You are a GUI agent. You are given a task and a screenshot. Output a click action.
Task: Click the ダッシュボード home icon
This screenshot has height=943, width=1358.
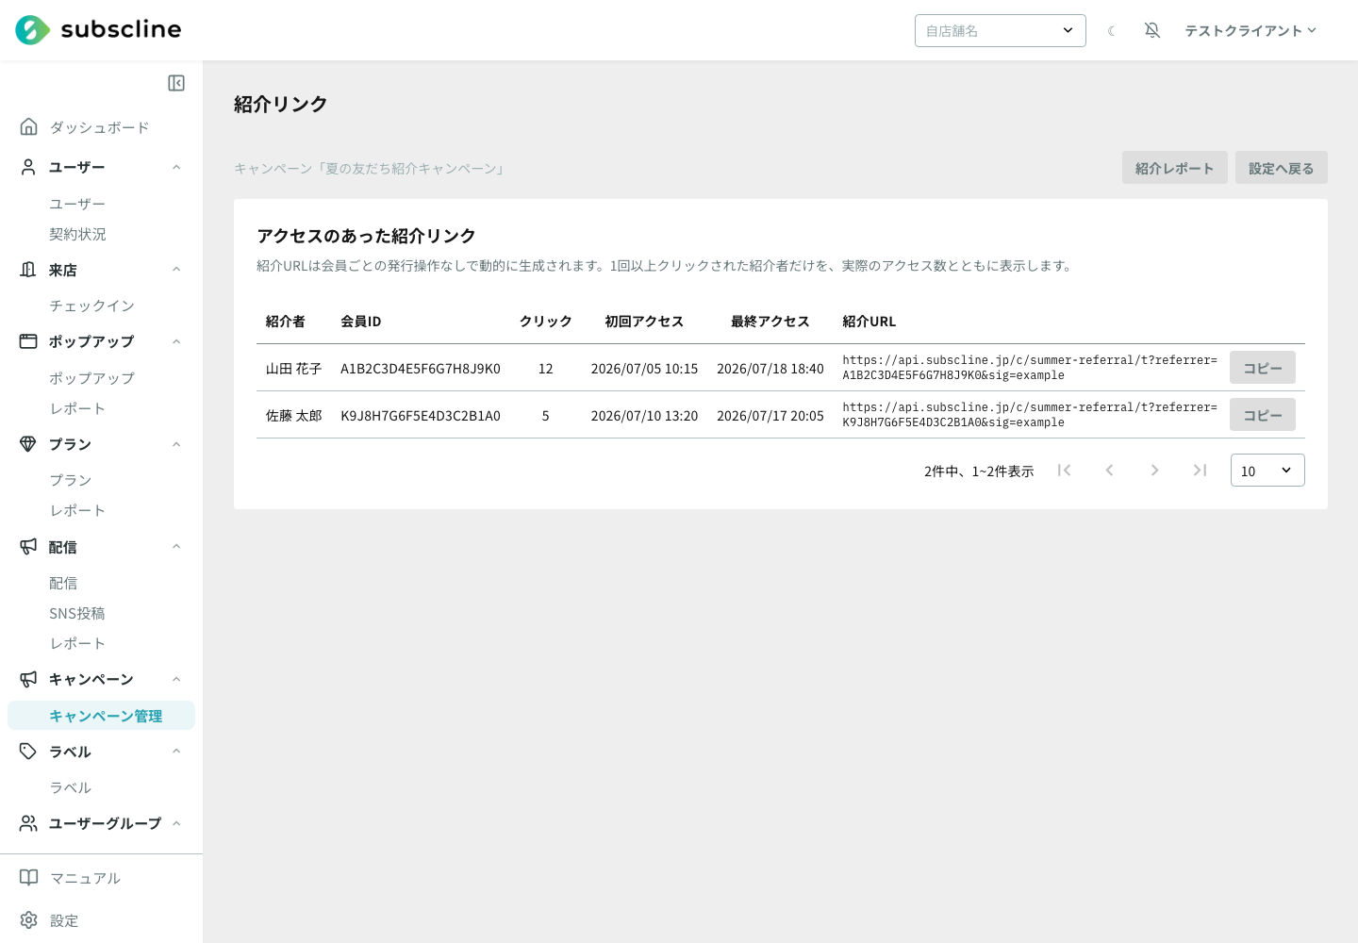[29, 126]
